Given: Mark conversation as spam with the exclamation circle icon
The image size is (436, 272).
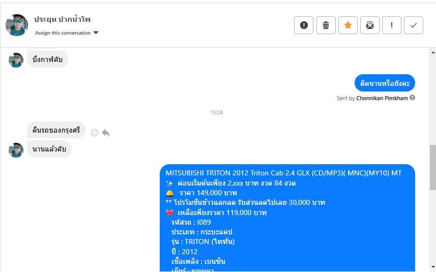Looking at the screenshot, I should 304,25.
